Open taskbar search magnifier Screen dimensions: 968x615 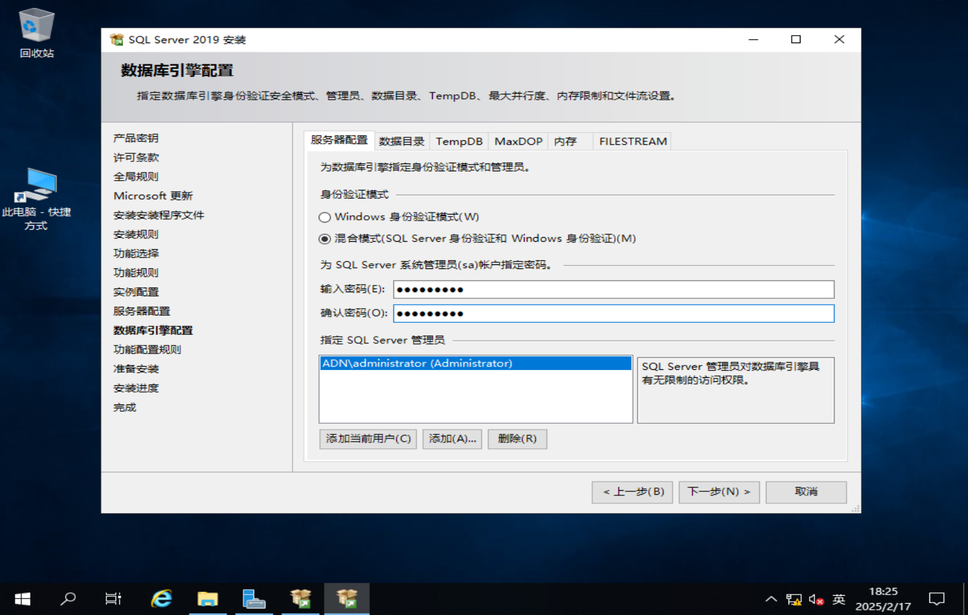pos(68,599)
